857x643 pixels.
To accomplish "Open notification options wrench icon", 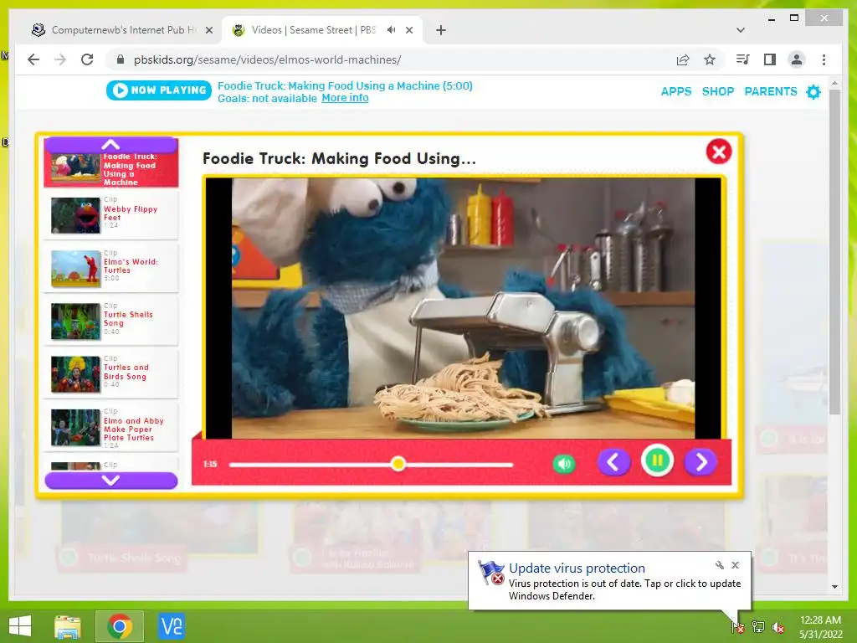I will click(x=720, y=565).
